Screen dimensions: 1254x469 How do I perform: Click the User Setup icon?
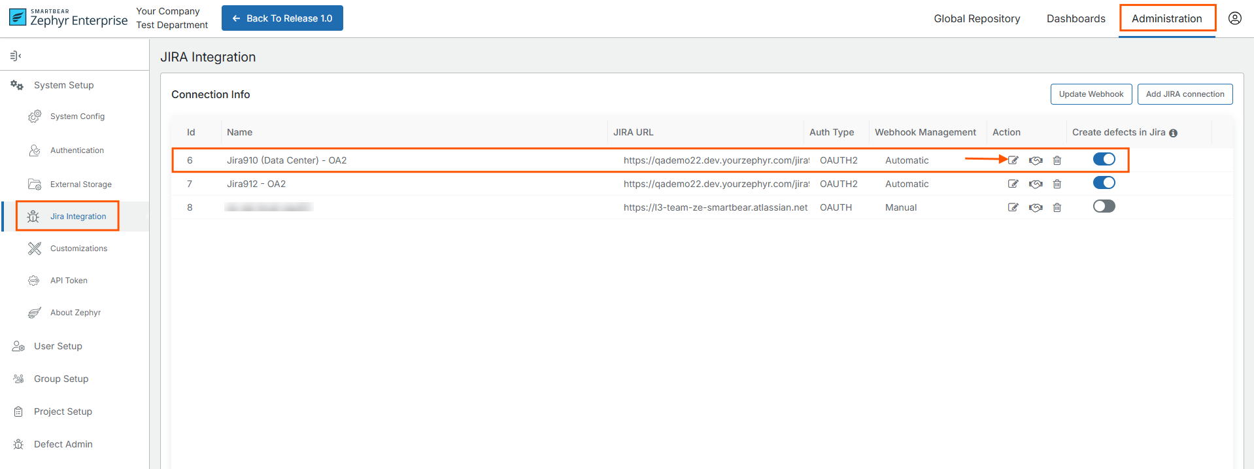(x=18, y=346)
